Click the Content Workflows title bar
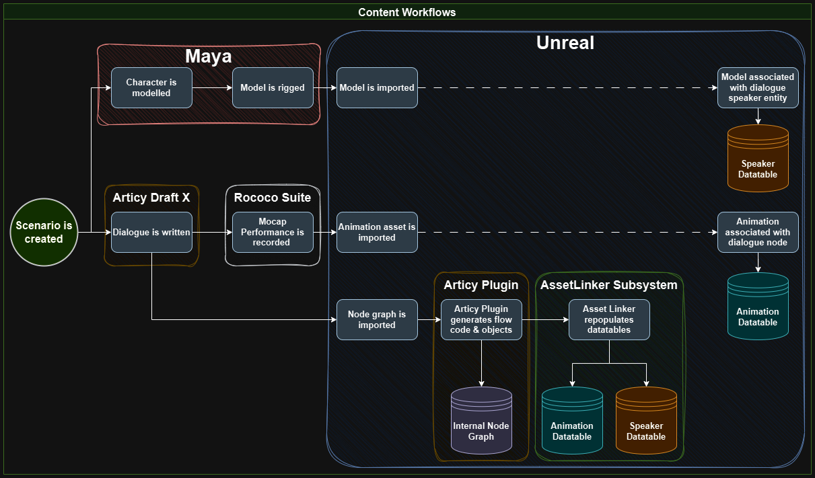 [x=406, y=11]
